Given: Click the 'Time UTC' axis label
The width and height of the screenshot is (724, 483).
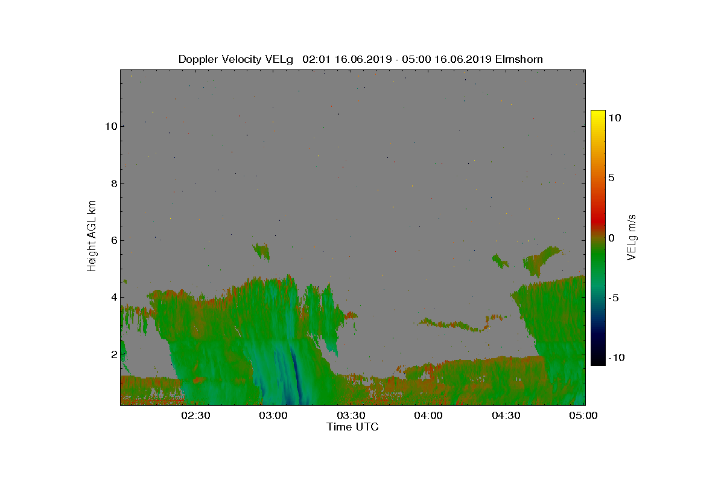Looking at the screenshot, I should click(x=353, y=427).
